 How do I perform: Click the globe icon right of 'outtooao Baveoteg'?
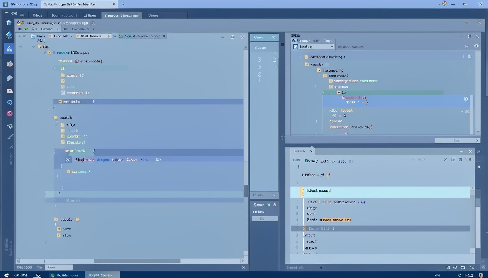[469, 56]
